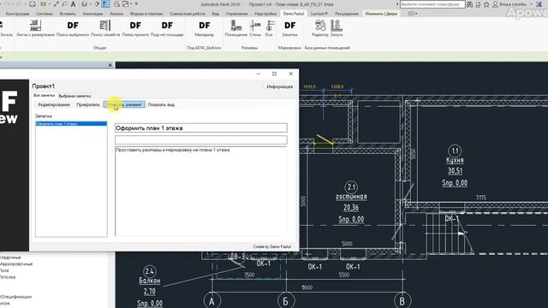548x308 pixels.
Task: Click the Autodesk exchange X icon
Action: [539, 4]
